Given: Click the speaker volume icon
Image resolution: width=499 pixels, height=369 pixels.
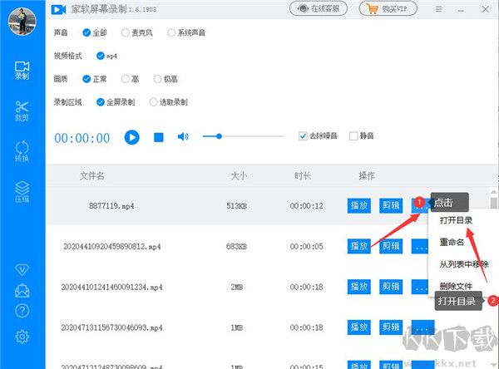Looking at the screenshot, I should click(x=183, y=137).
